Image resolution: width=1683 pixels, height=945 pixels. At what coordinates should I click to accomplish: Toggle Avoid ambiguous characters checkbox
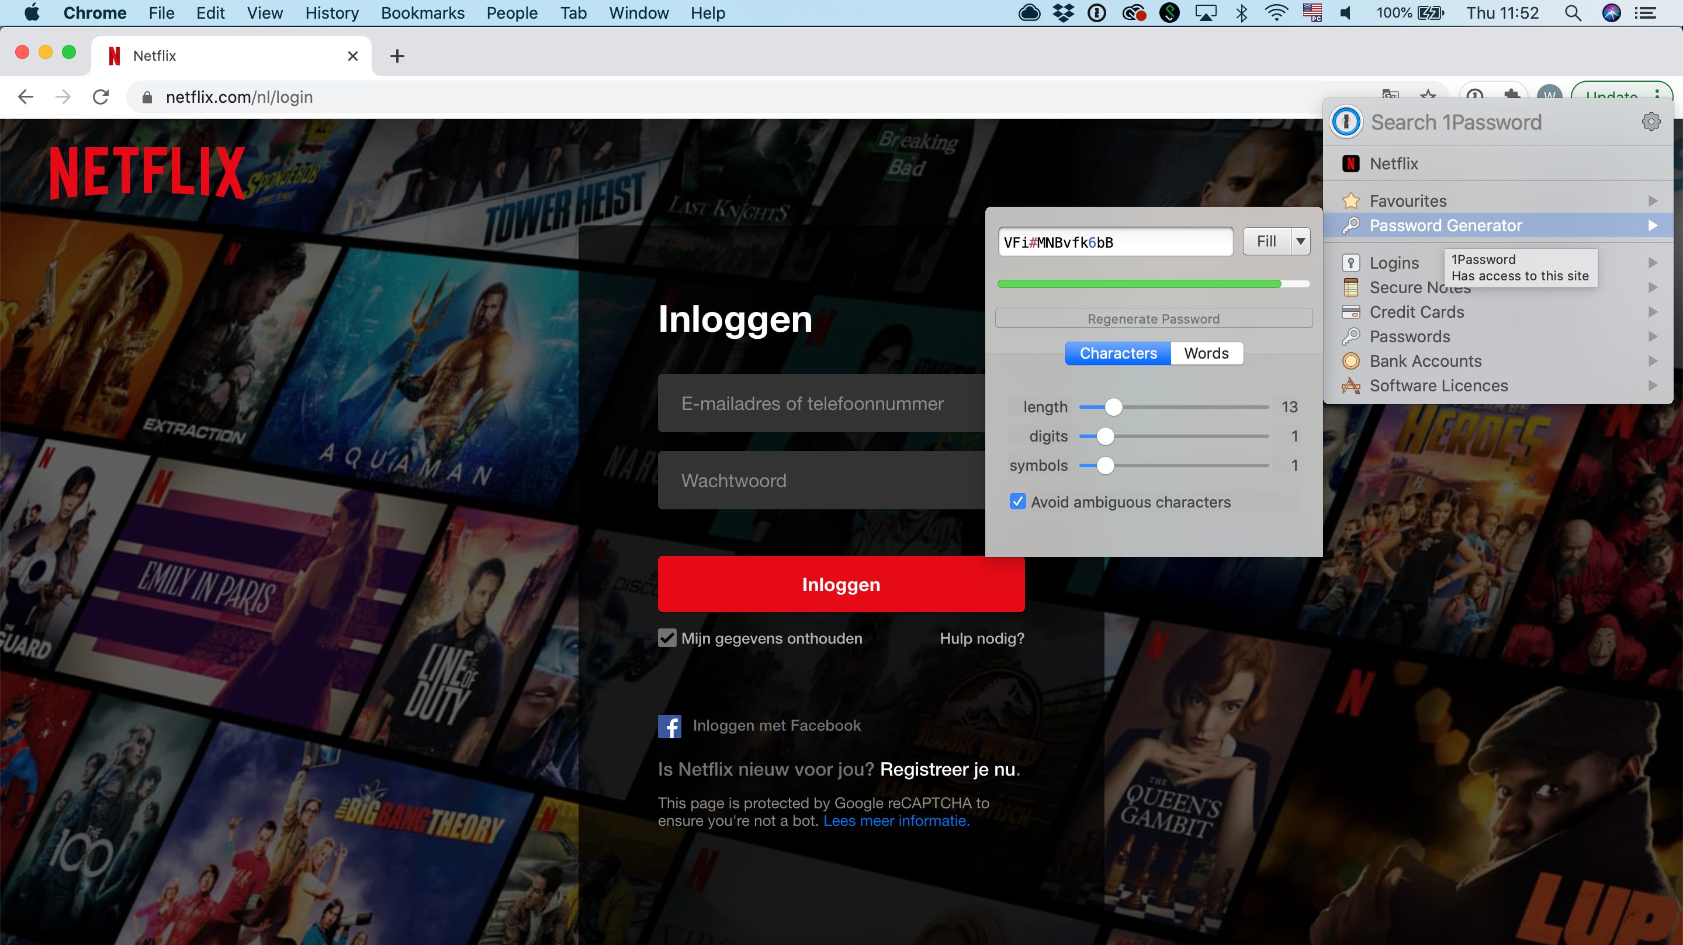coord(1017,502)
